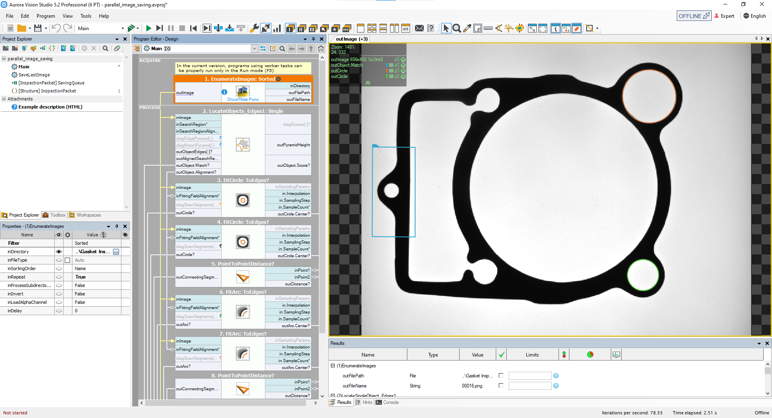The height and width of the screenshot is (418, 772).
Task: Tick the outFilePath limits checkbox
Action: click(x=501, y=375)
